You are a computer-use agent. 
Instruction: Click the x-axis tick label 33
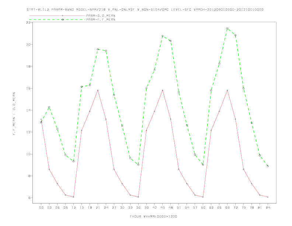tap(130, 208)
